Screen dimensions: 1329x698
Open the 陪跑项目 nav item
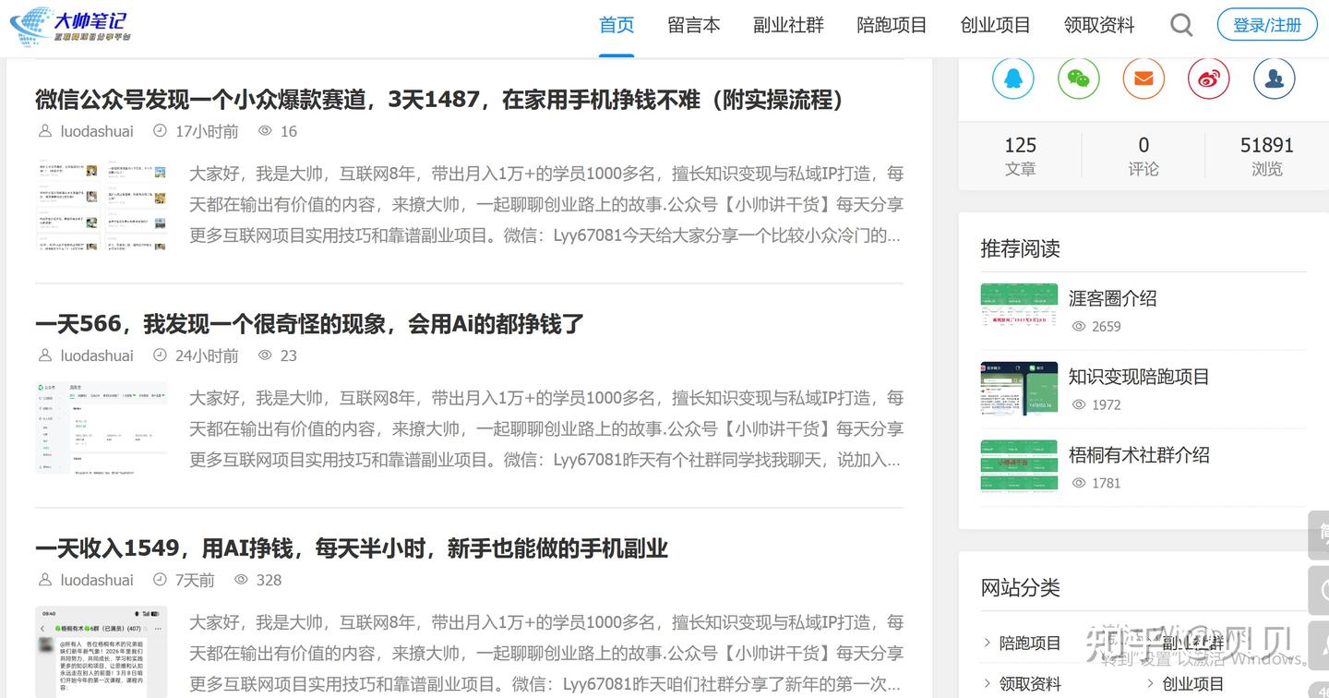coord(892,25)
